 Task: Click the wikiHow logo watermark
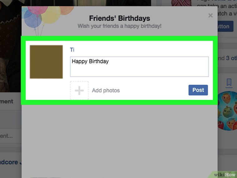pyautogui.click(x=224, y=174)
